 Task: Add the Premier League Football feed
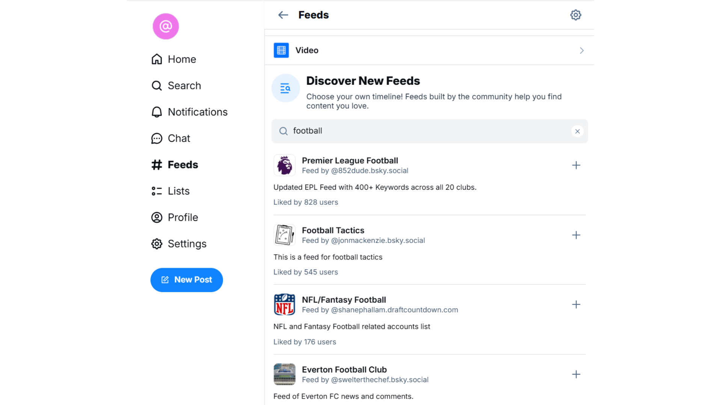[576, 165]
